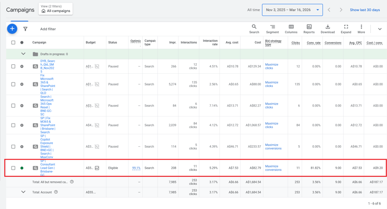The width and height of the screenshot is (387, 209).
Task: Open the table Search tool
Action: 254,29
